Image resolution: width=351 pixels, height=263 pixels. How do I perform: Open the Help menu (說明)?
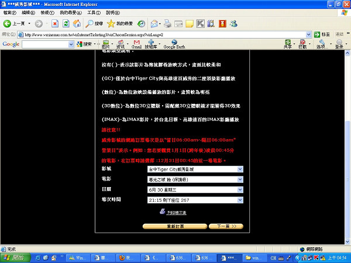(x=113, y=13)
